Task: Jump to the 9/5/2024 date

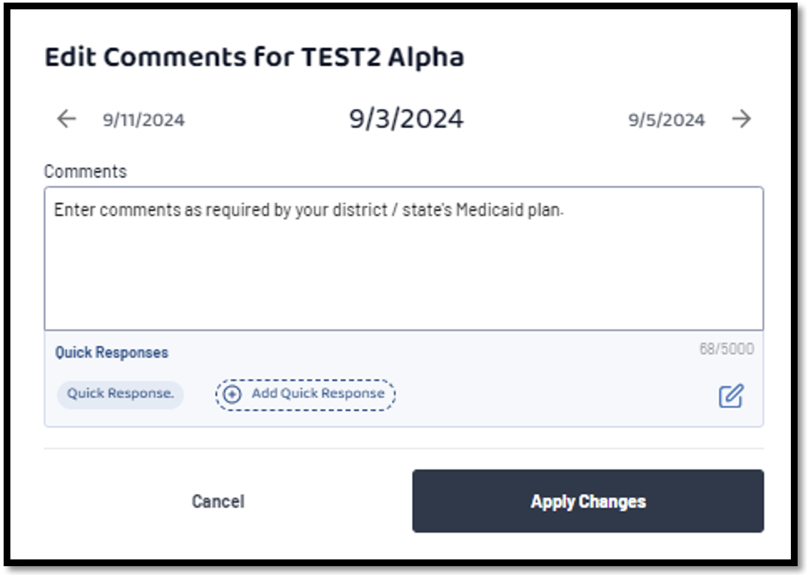Action: coord(666,120)
